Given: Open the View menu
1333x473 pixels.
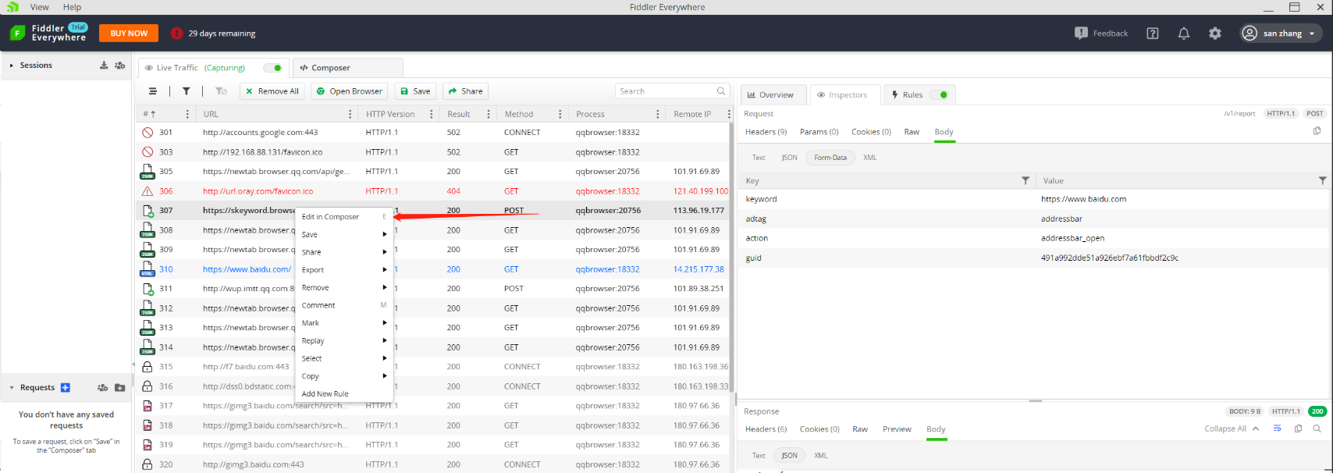Looking at the screenshot, I should pos(40,7).
